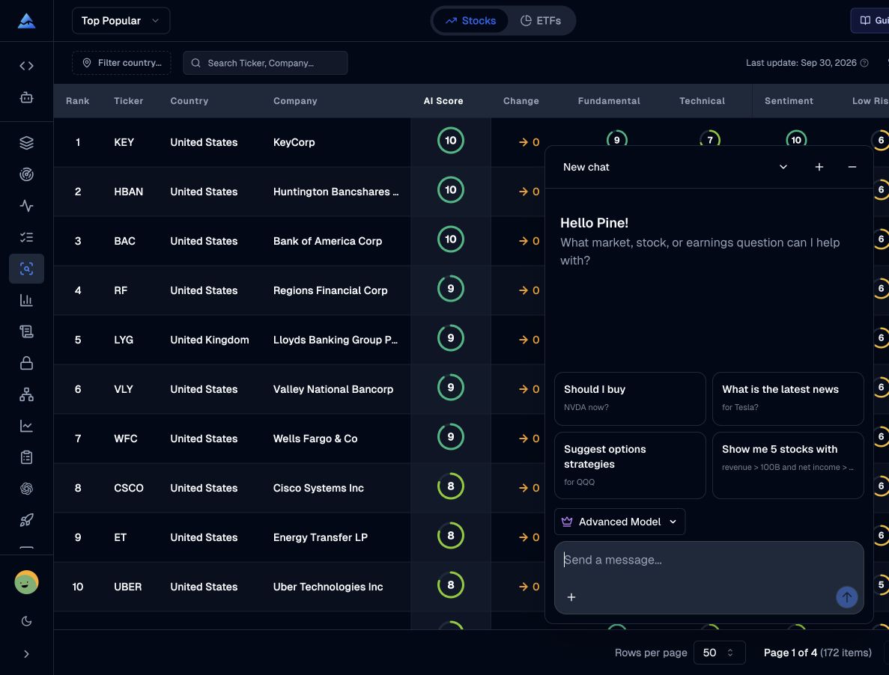889x675 pixels.
Task: Sort by the AI Score column header
Action: click(x=443, y=101)
